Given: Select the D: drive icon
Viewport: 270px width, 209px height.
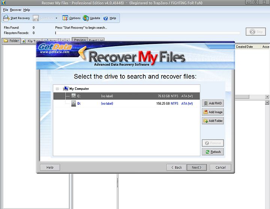Looking at the screenshot, I should pos(73,104).
